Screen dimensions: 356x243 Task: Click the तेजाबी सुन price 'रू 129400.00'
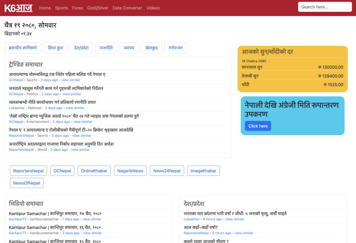331,76
